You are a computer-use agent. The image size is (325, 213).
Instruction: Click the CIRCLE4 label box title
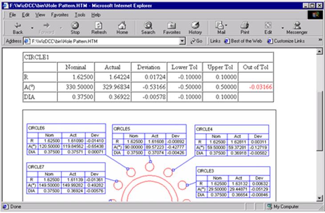coord(204,129)
